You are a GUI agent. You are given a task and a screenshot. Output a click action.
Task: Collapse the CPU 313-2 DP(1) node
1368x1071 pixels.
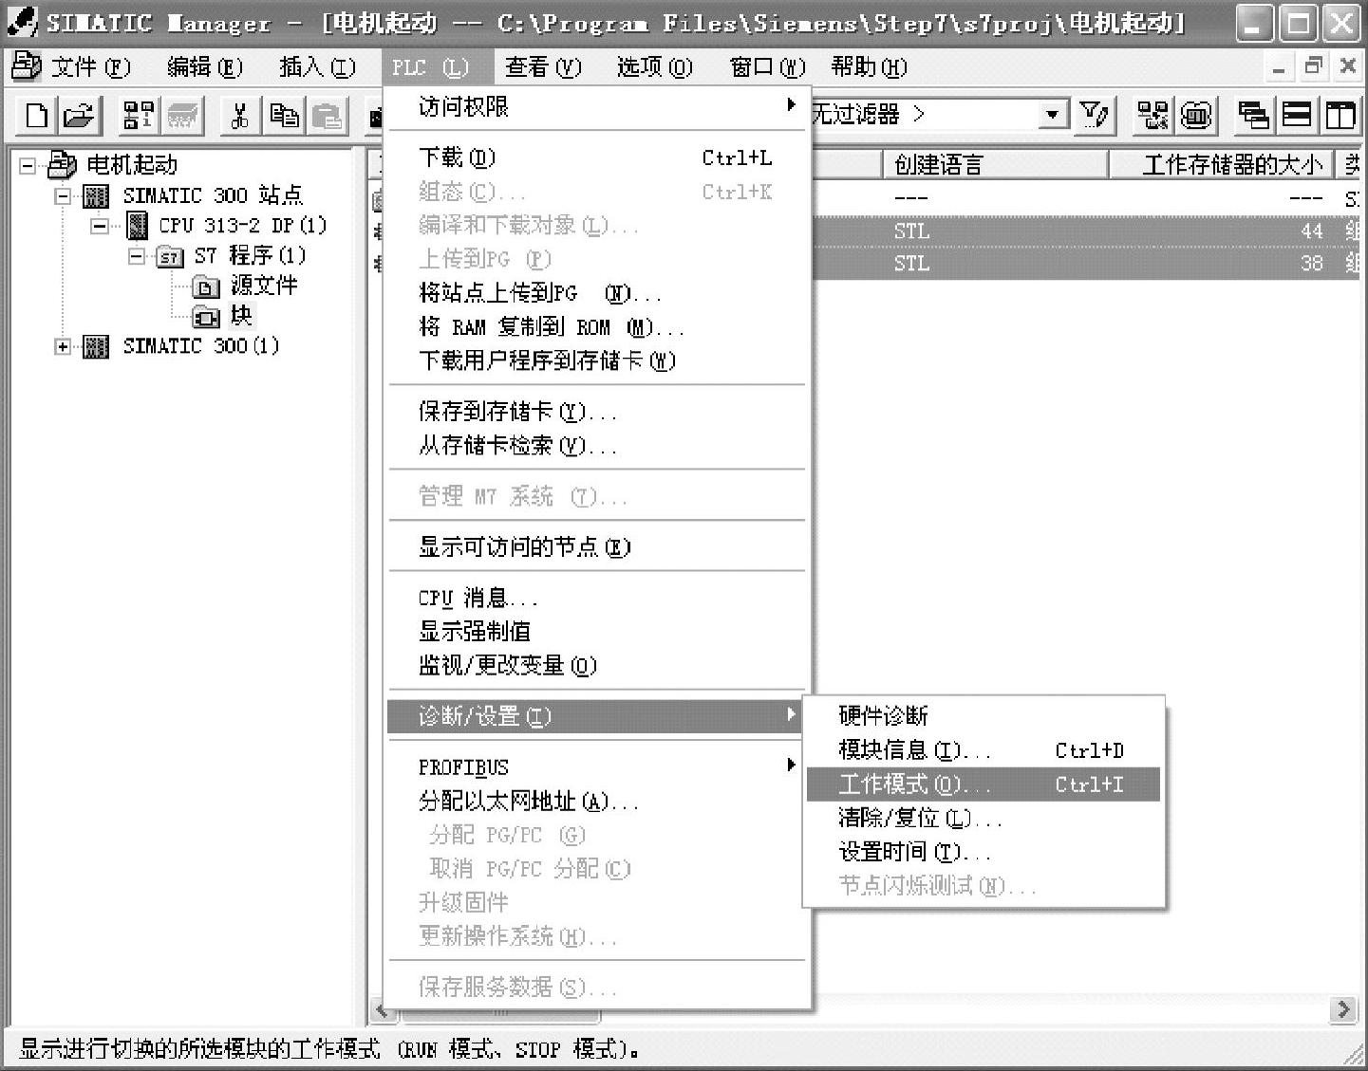pyautogui.click(x=99, y=227)
